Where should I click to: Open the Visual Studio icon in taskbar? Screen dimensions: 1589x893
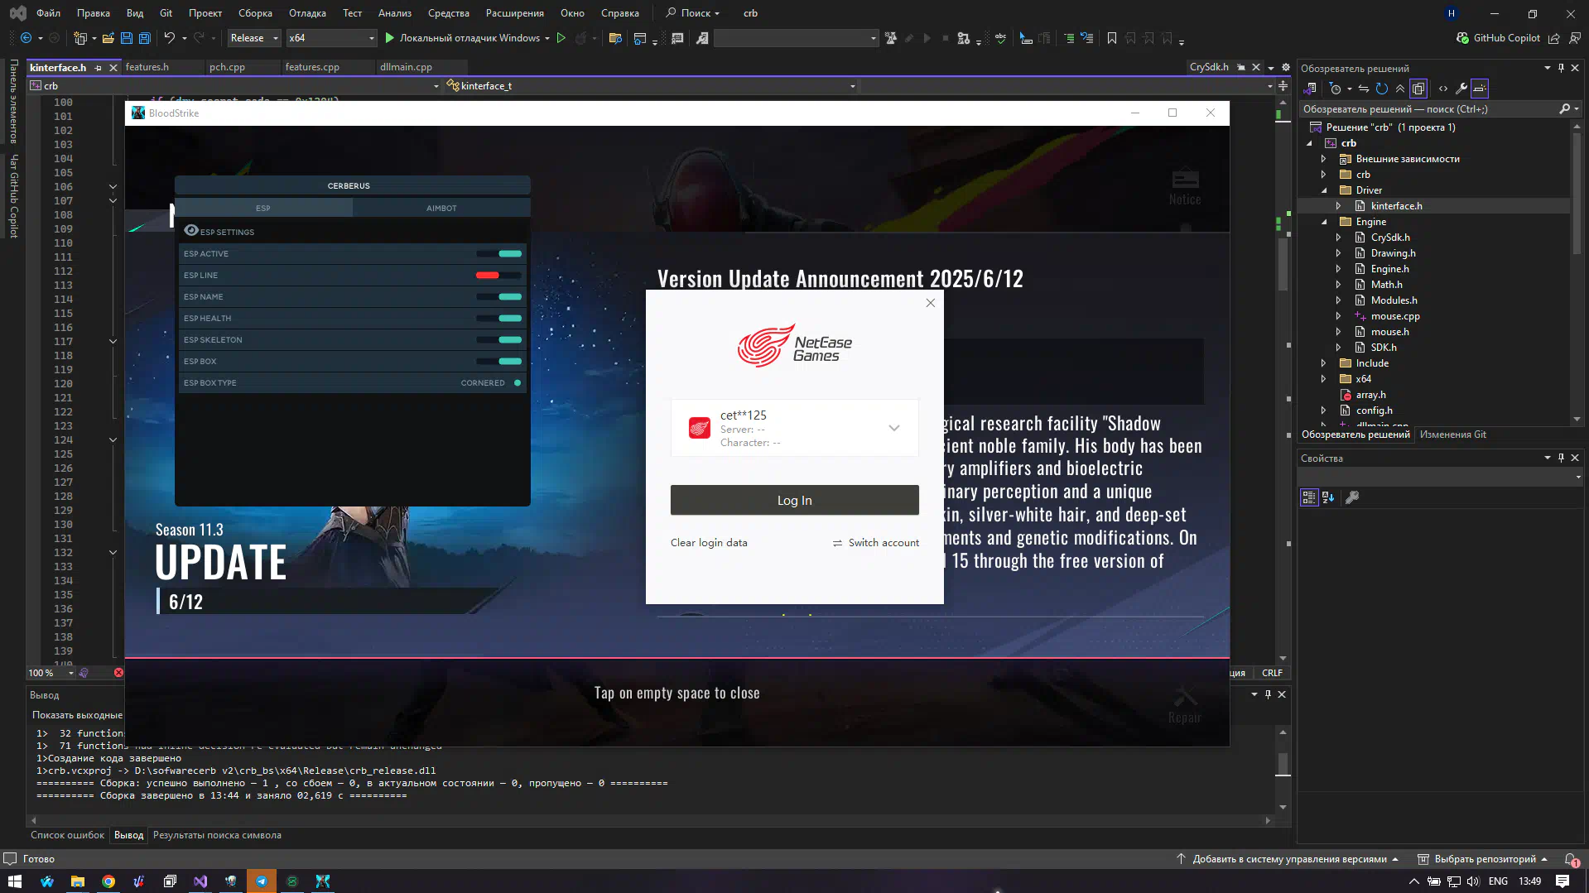coord(200,881)
